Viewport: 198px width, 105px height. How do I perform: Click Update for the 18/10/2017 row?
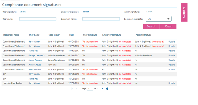172,51
